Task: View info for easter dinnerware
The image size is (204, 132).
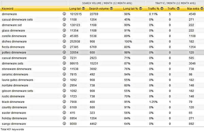Action: point(64,113)
